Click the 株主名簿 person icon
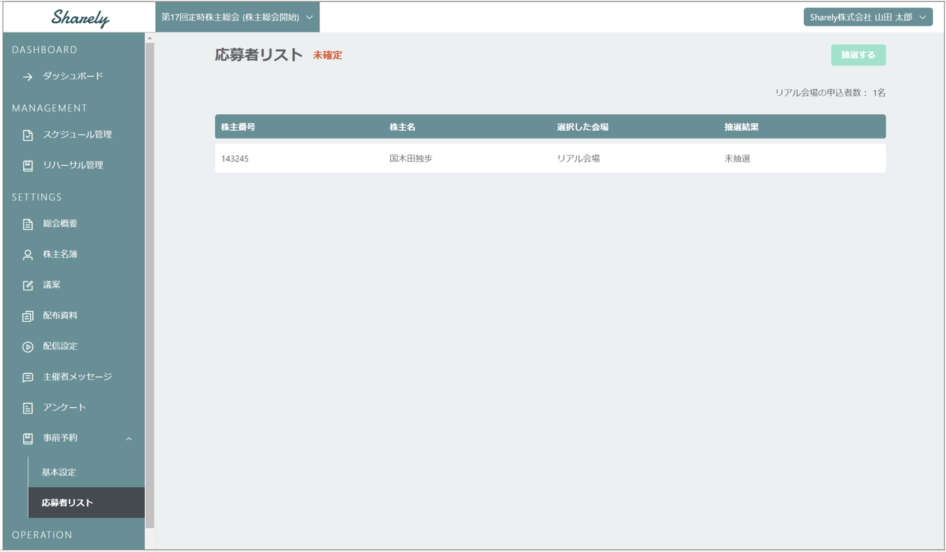 coord(27,255)
